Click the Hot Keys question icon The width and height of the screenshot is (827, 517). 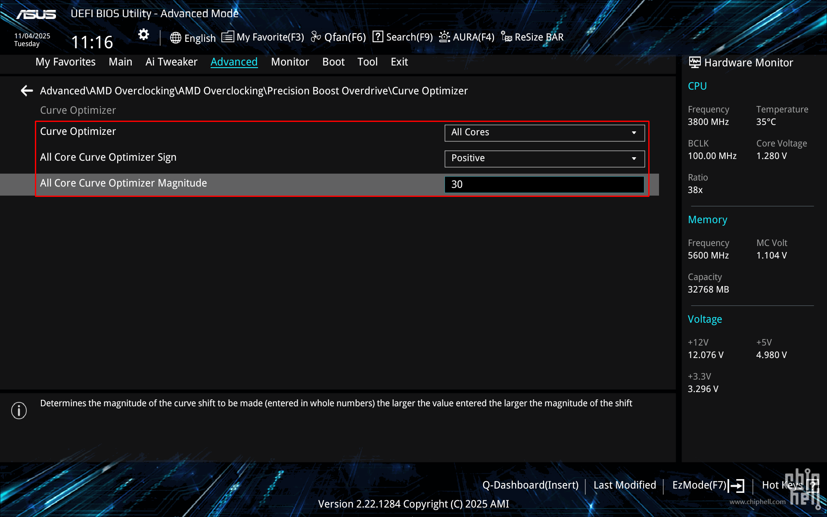812,486
